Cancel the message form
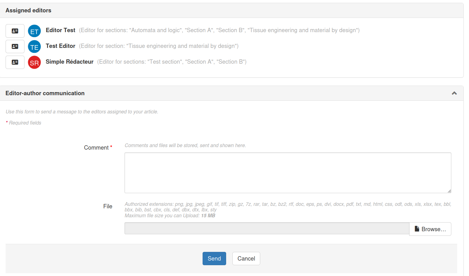Screen dimensions: 469x276 (x=246, y=259)
